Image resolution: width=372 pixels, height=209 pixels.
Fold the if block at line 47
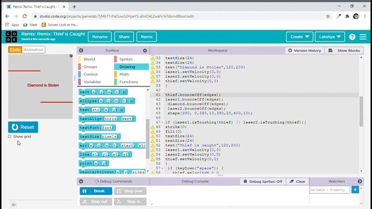tap(162, 122)
